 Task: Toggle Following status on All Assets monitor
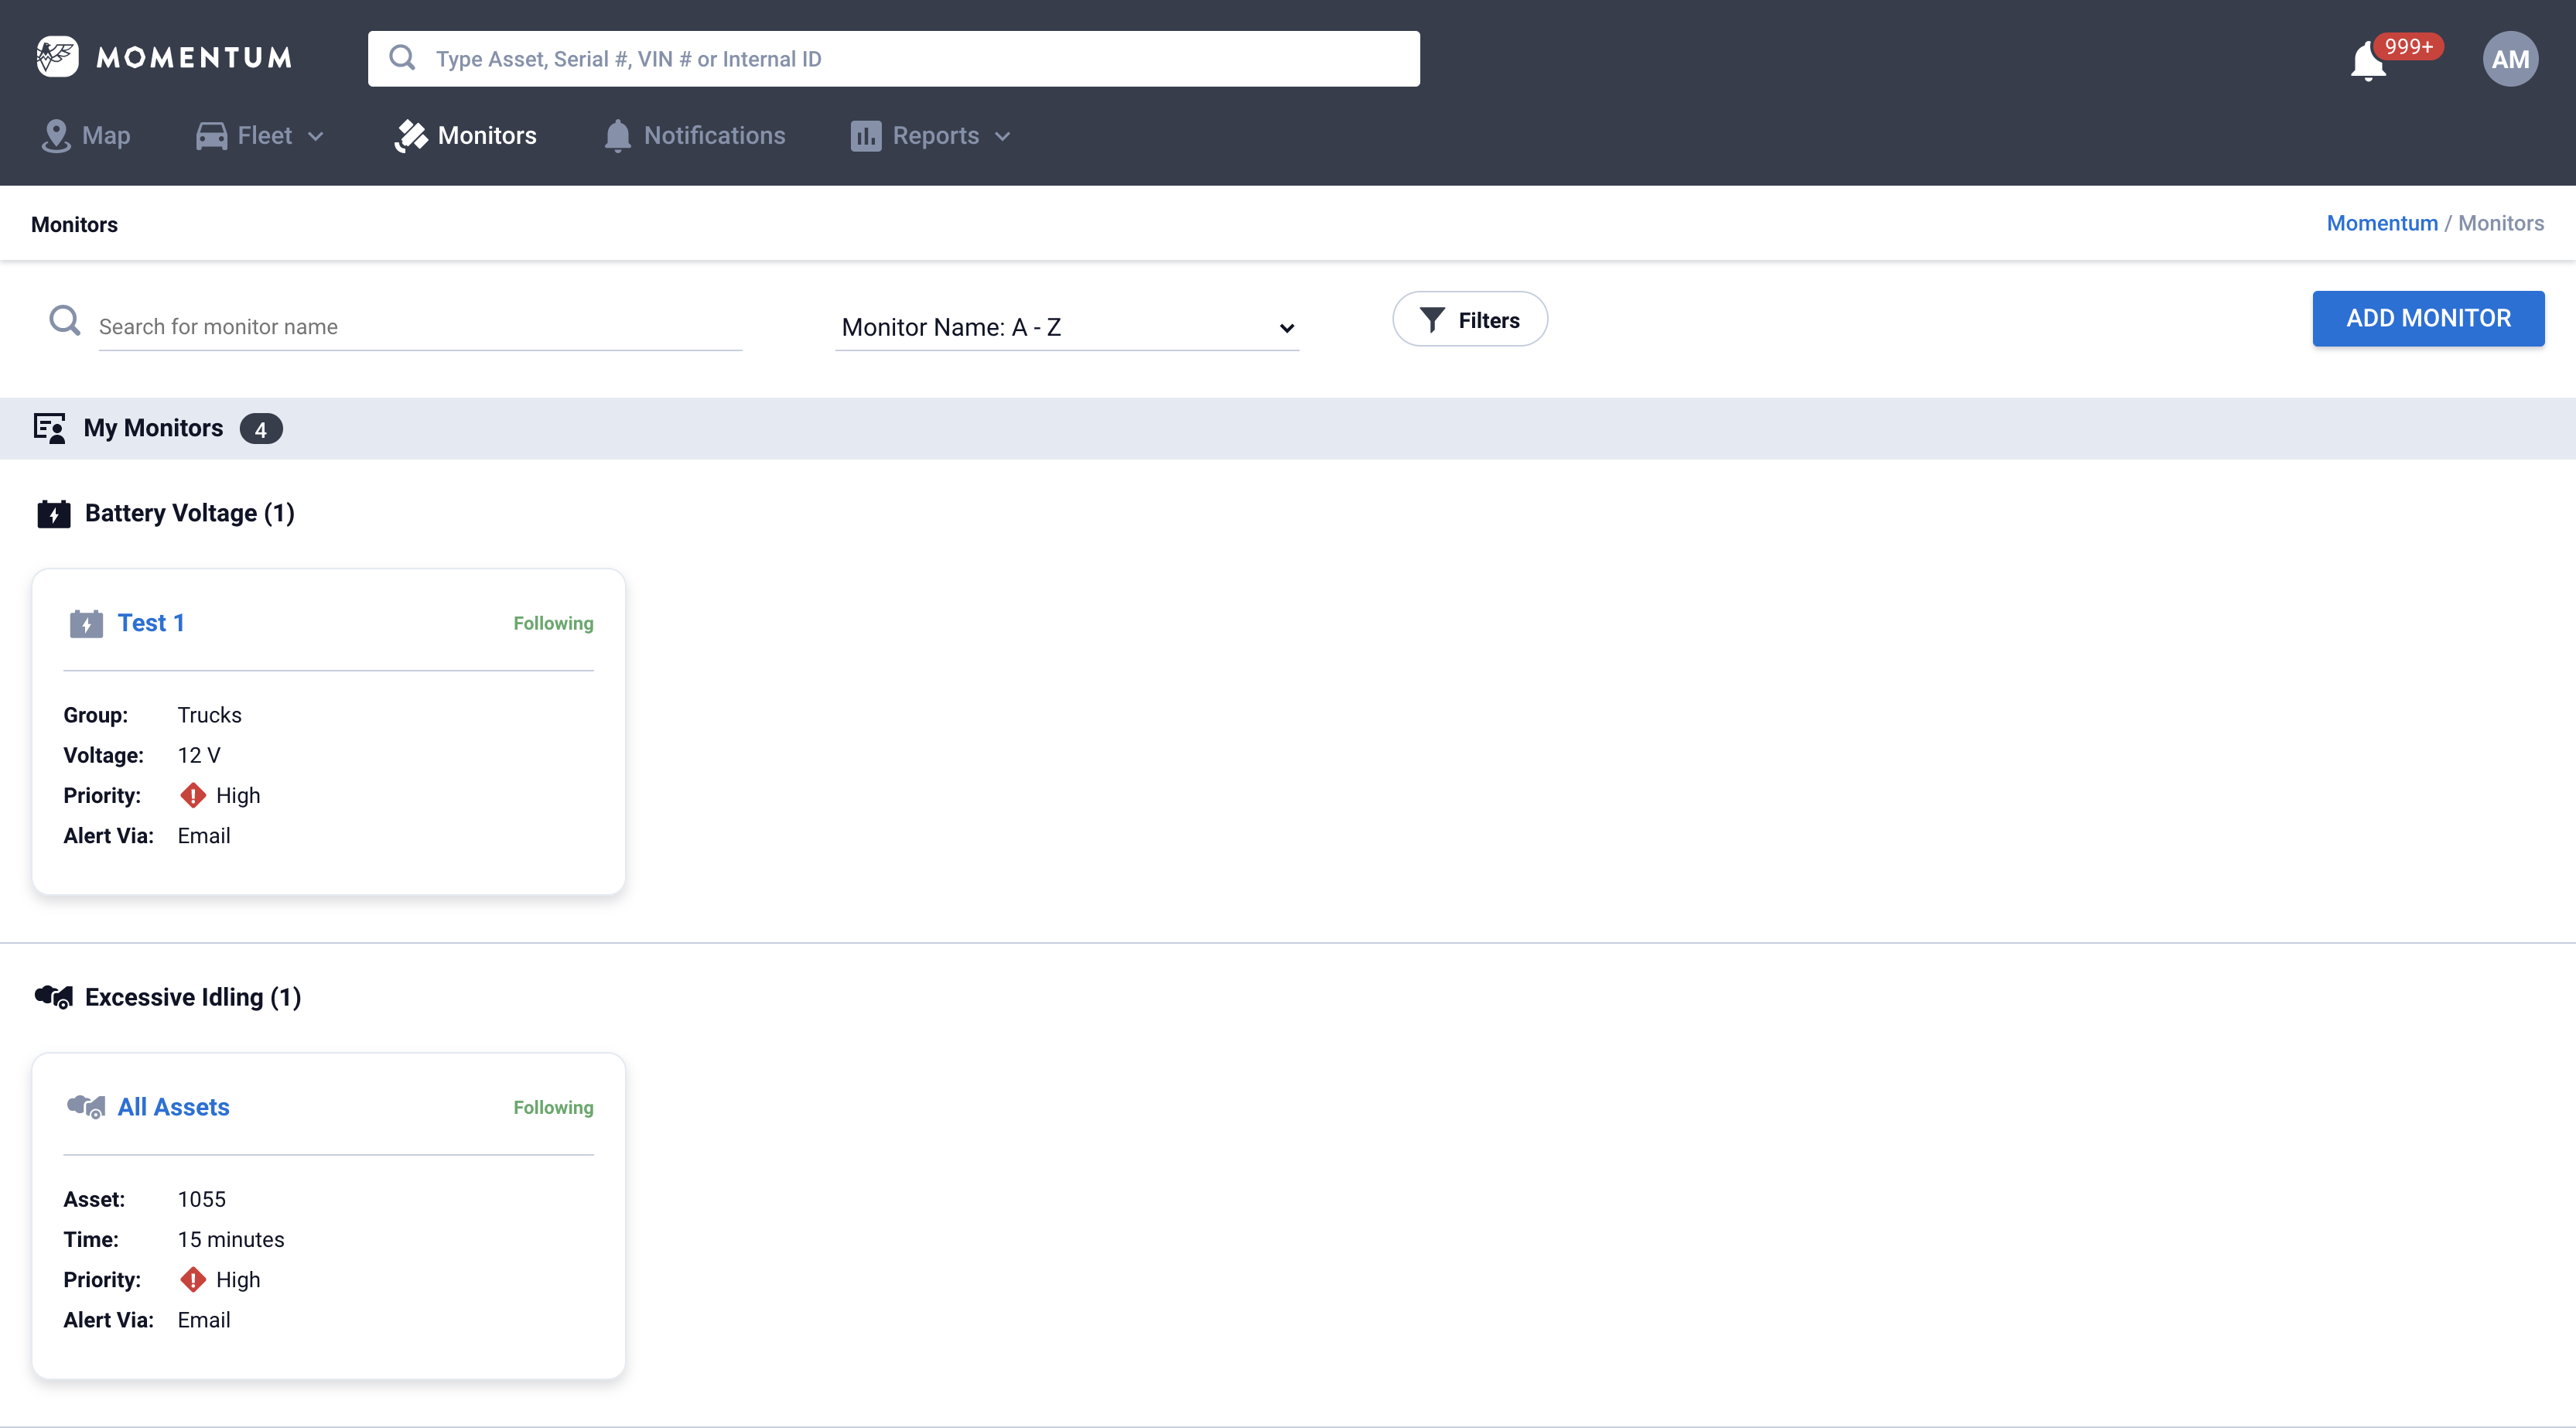pos(553,1107)
